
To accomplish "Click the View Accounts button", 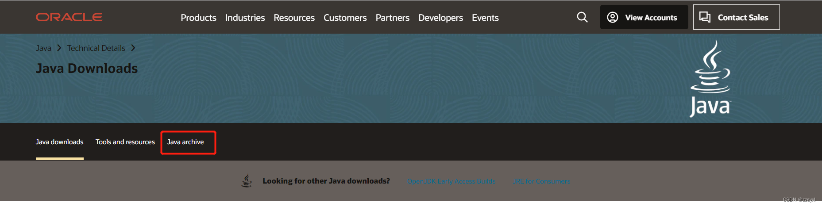I will pos(644,17).
